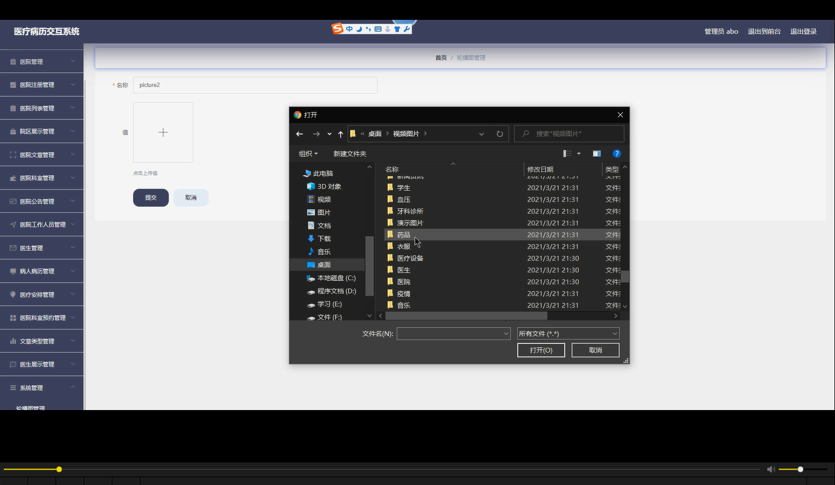
Task: Click the 病人病历管理 sidebar icon
Action: click(x=13, y=271)
